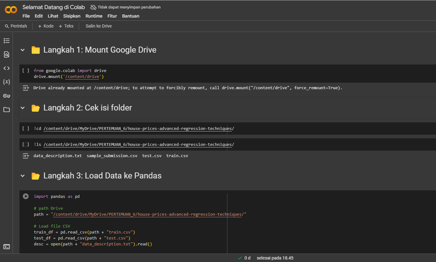436x262 pixels.
Task: Click train.csv in the ls output
Action: tap(177, 156)
